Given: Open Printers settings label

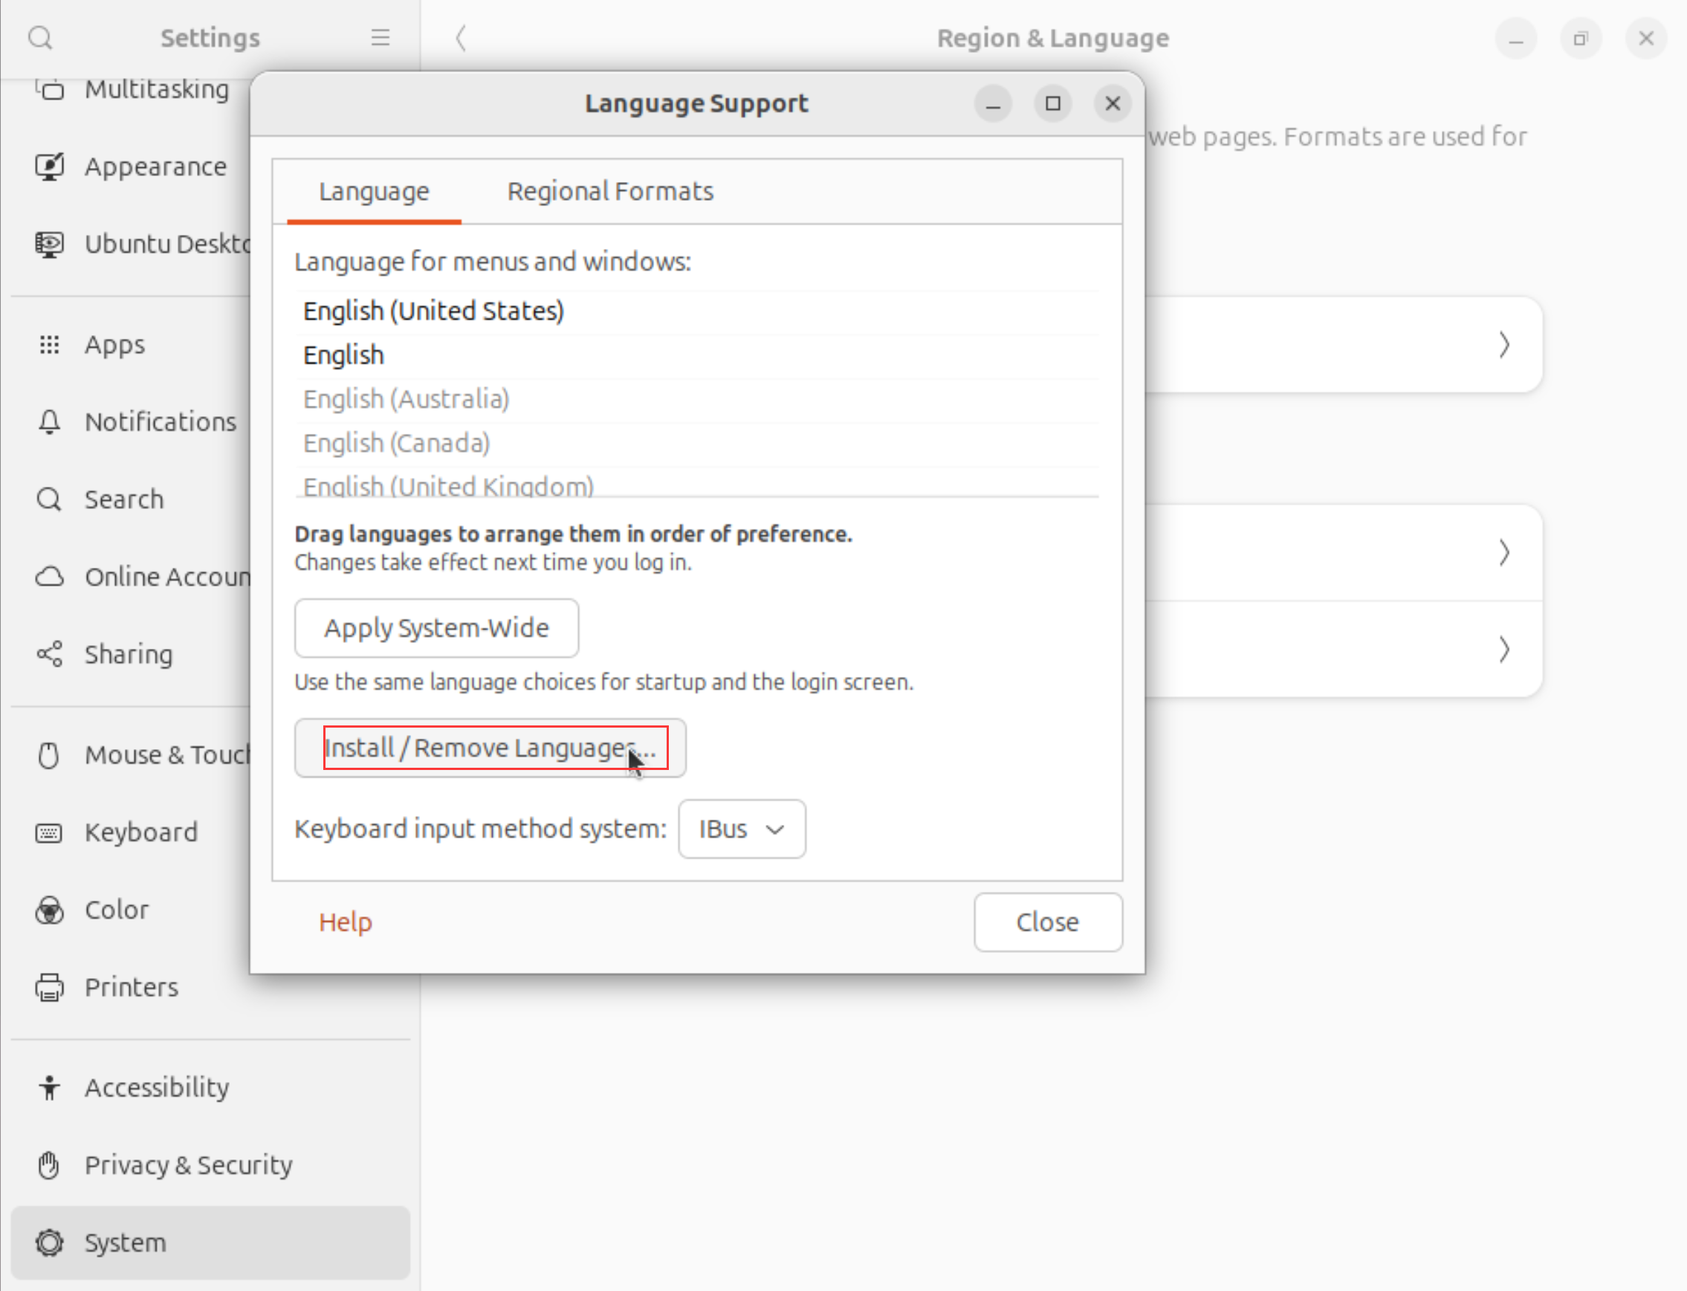Looking at the screenshot, I should (132, 988).
